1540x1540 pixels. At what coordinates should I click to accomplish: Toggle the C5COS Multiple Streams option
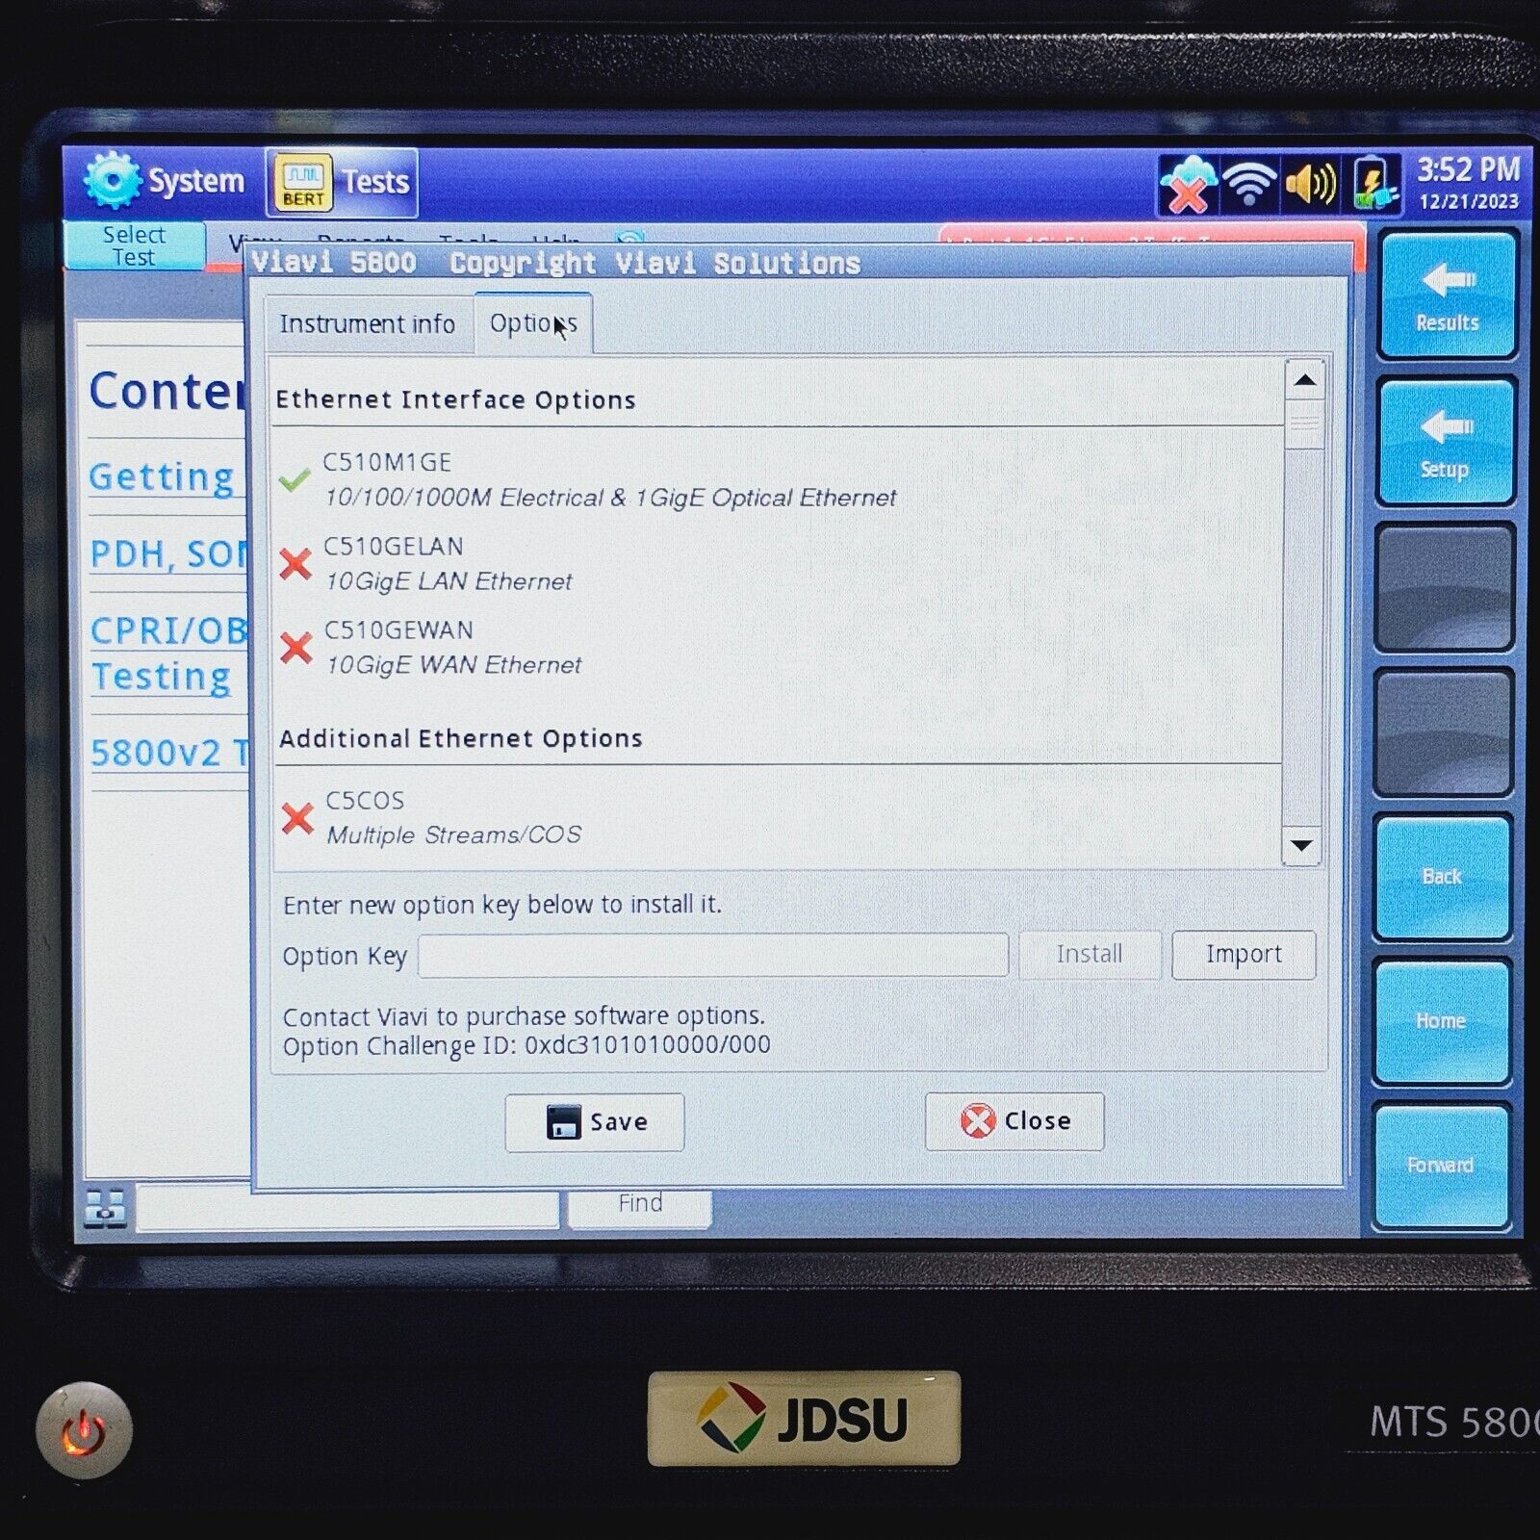(296, 818)
